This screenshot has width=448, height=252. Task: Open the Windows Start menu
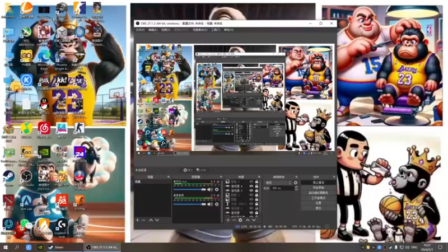5,248
